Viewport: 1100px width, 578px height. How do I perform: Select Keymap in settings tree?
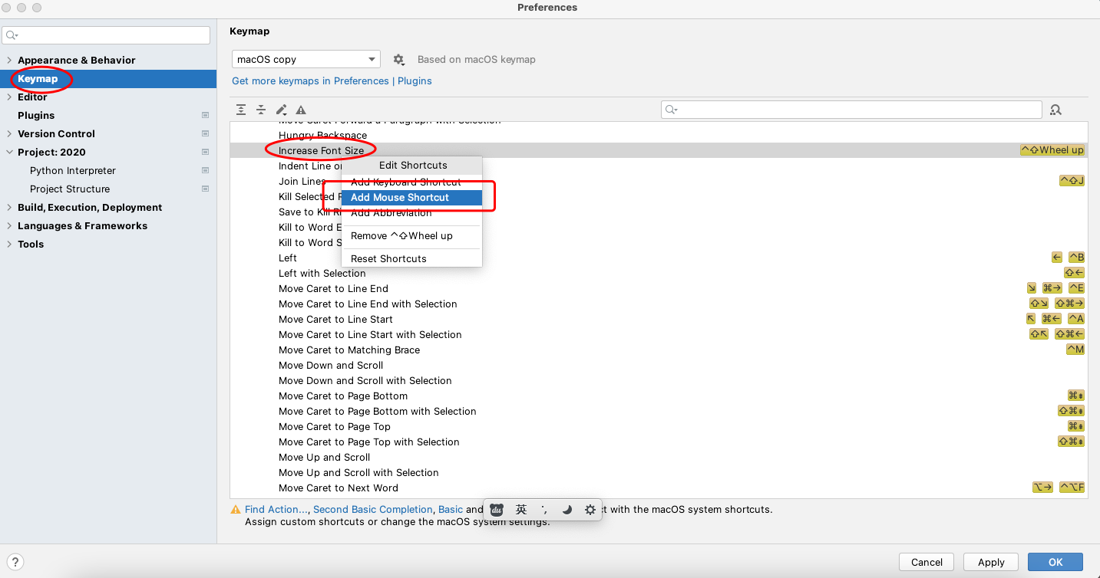pos(108,78)
